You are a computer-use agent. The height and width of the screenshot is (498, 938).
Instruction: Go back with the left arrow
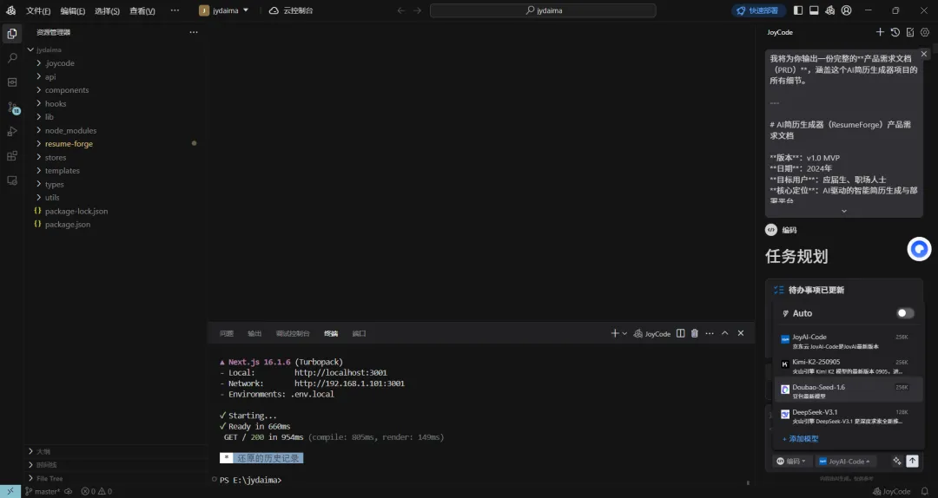pos(400,10)
